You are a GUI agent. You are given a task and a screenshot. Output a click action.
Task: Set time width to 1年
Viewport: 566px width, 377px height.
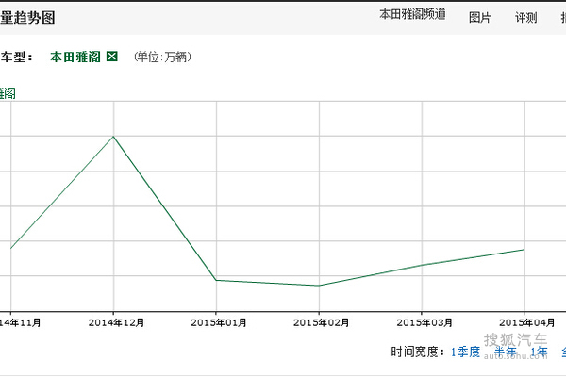[539, 352]
